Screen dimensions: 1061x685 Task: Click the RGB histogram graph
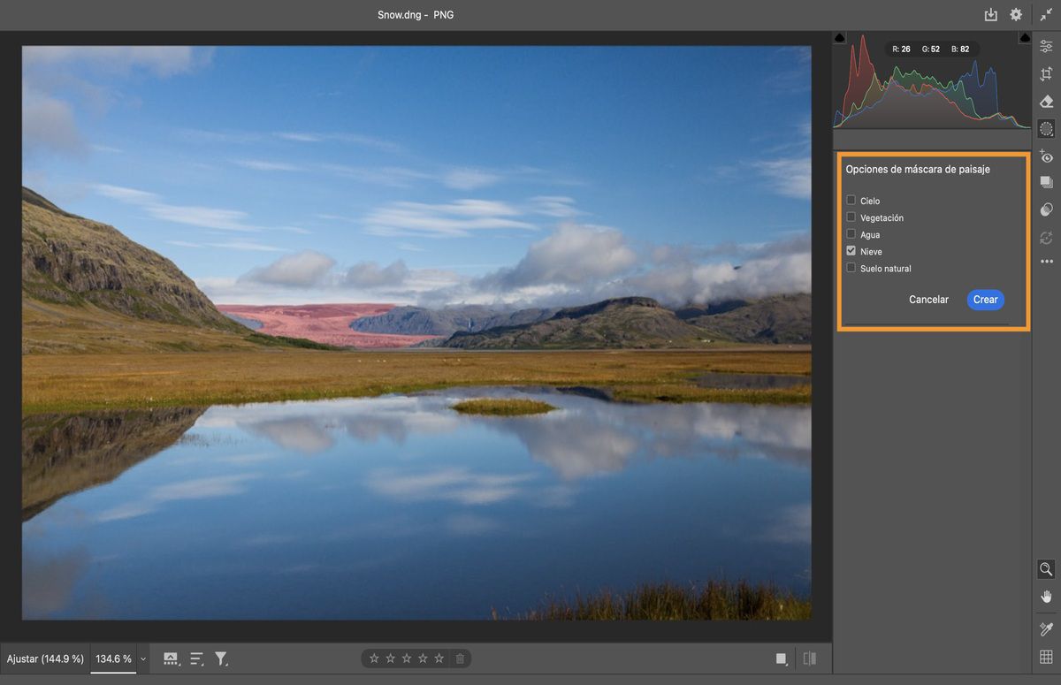pos(932,83)
